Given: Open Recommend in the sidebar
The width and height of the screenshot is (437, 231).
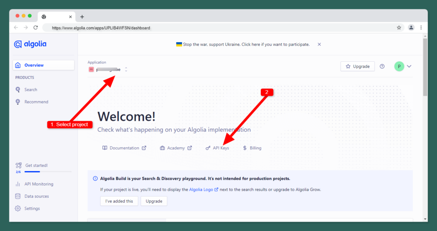Looking at the screenshot, I should [x=36, y=102].
